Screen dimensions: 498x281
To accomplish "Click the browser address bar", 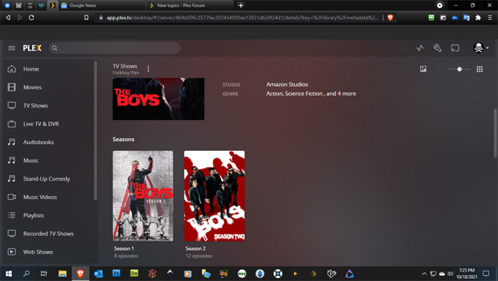I will (239, 18).
